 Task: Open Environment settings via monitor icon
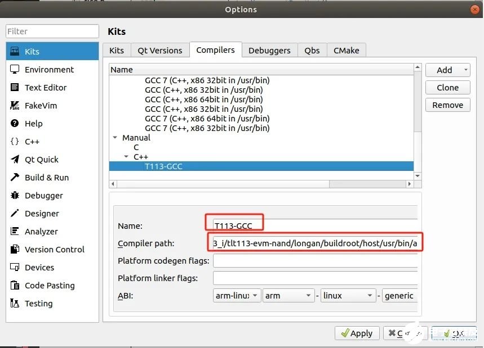coord(15,69)
